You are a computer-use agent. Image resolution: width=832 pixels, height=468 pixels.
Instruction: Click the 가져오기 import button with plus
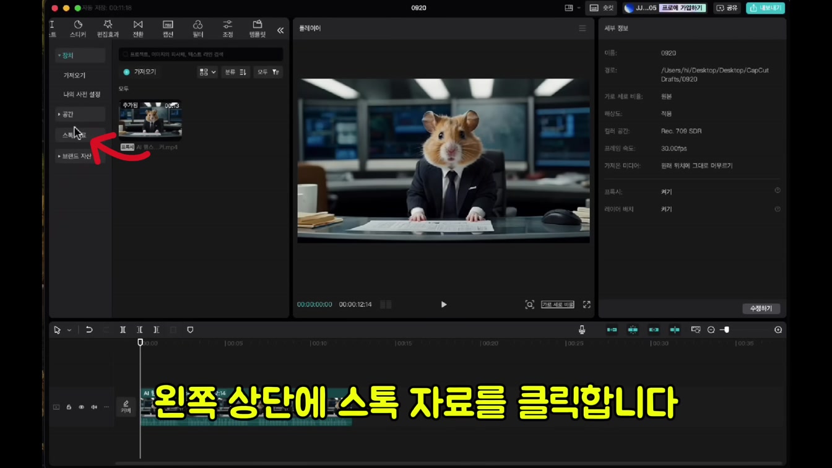pyautogui.click(x=140, y=72)
